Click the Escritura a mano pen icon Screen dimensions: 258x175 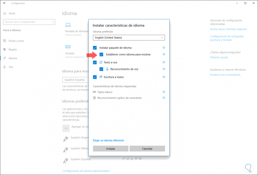(101, 77)
